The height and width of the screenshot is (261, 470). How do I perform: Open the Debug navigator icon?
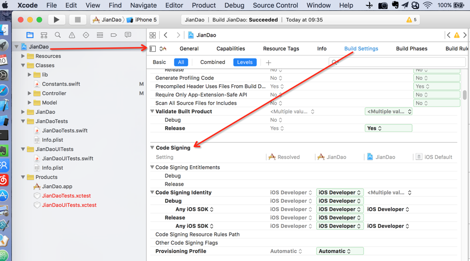(100, 35)
